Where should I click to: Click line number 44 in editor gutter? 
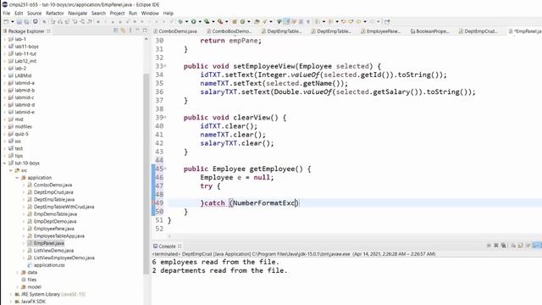coord(159,160)
